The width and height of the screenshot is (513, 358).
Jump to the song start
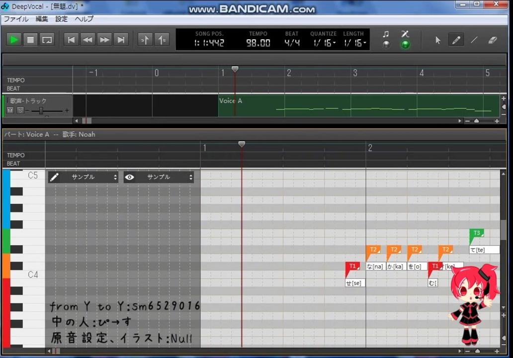(71, 40)
